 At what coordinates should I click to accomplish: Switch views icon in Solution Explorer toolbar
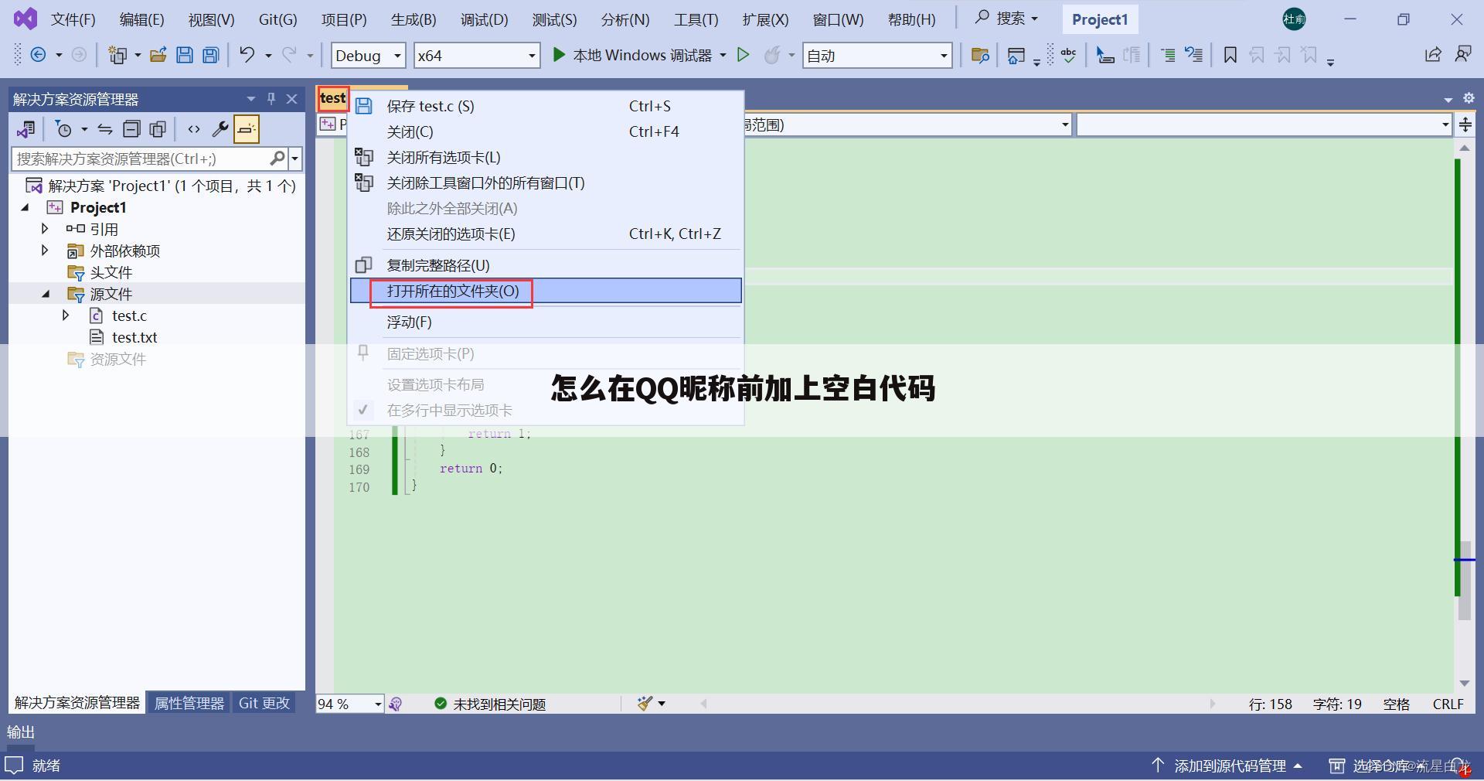tap(26, 129)
